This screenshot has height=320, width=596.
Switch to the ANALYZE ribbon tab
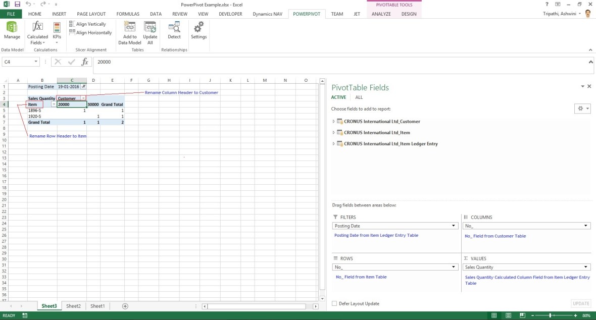tap(381, 14)
